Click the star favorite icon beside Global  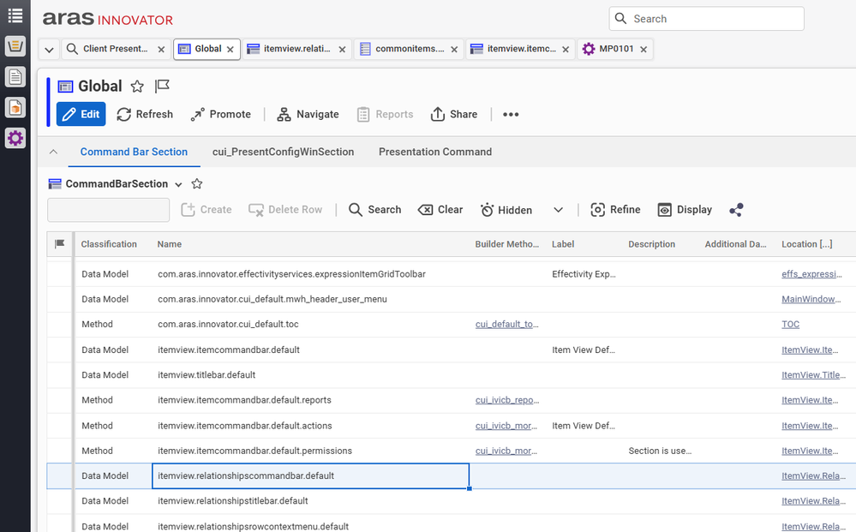[x=137, y=87]
